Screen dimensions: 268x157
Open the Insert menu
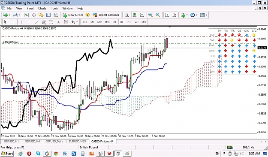pyautogui.click(x=30, y=8)
